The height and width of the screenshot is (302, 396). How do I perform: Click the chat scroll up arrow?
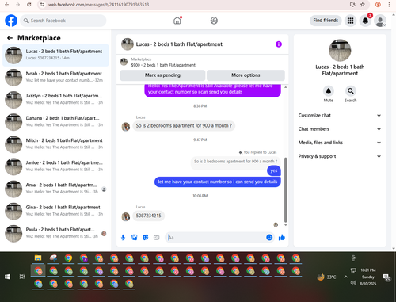(285, 87)
